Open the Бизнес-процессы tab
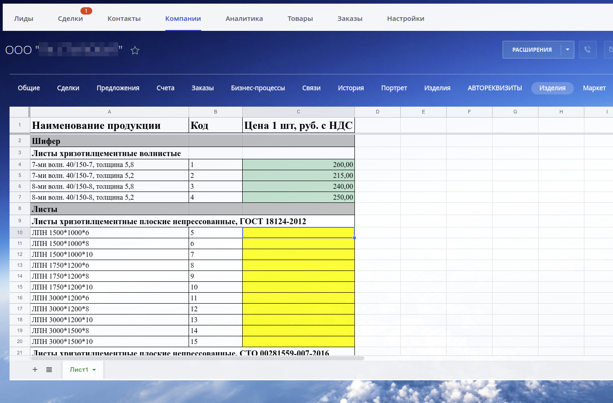The image size is (613, 403). coord(258,88)
